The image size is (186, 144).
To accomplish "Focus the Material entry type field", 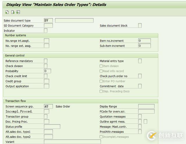I will pos(140,61).
